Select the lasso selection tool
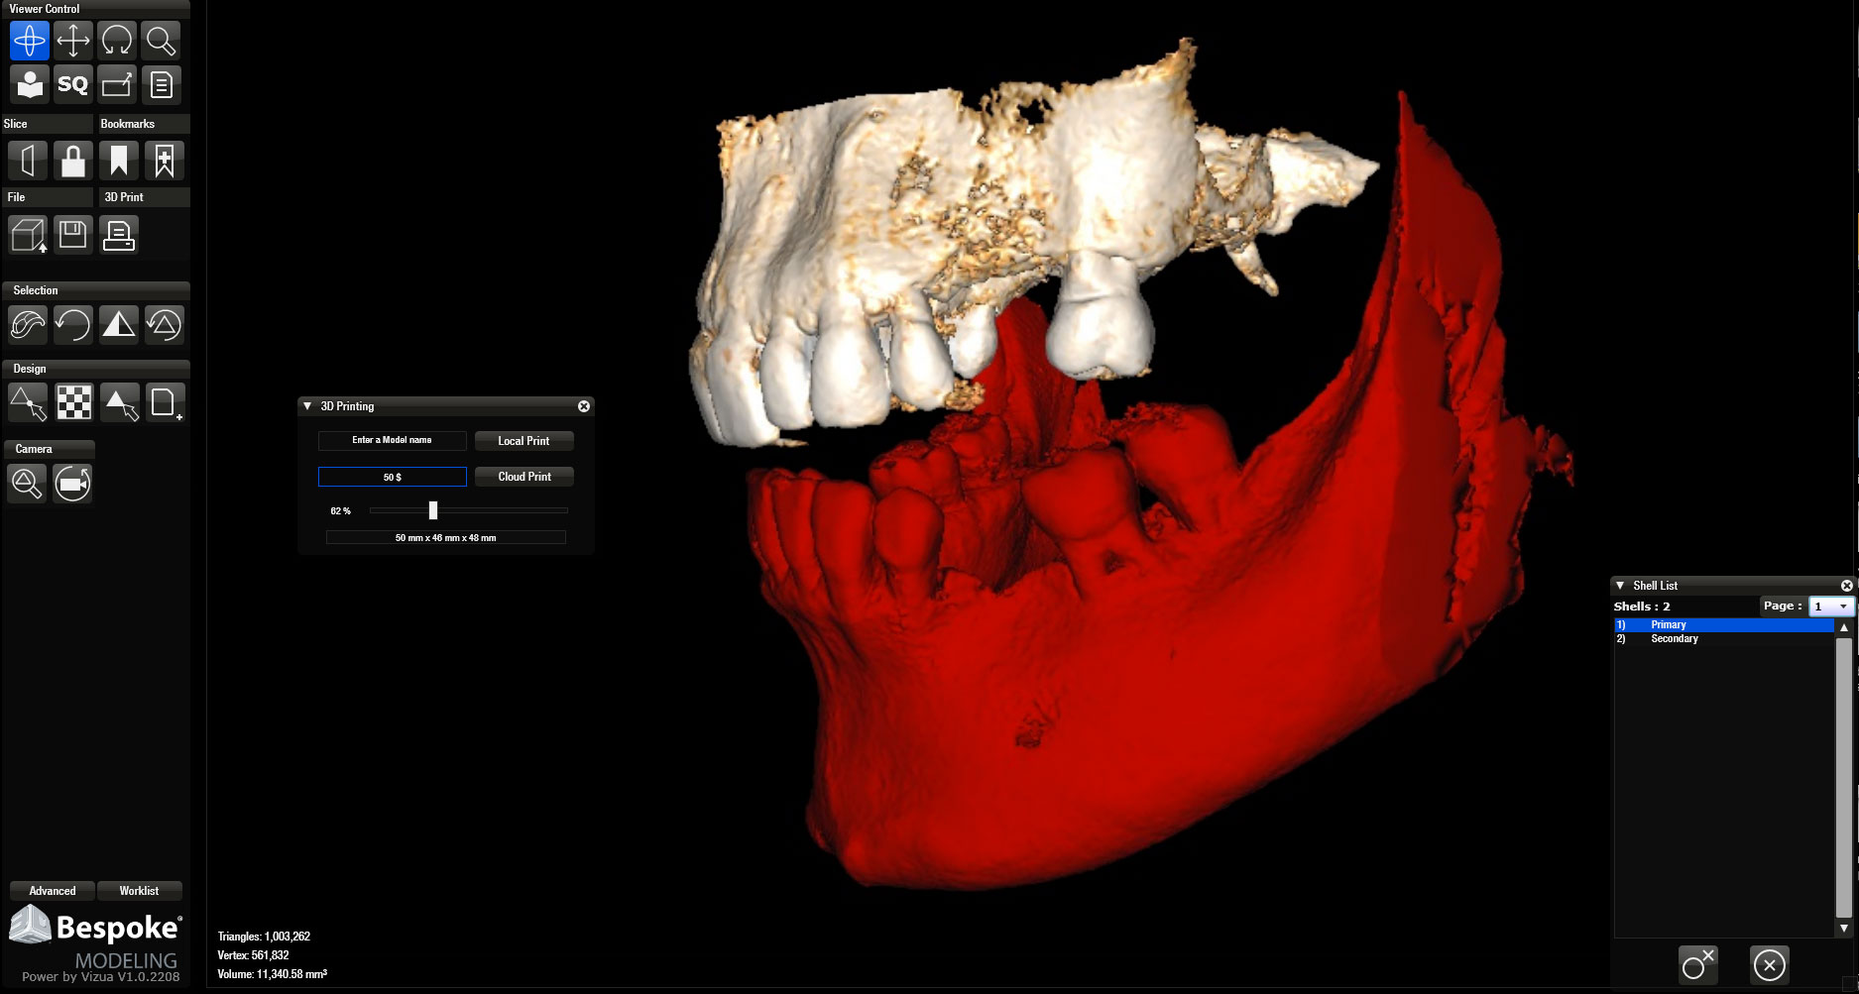Screen dimensions: 1859x994 28,324
